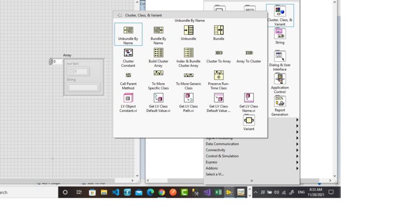This screenshot has width=396, height=222.
Task: Select the Cluster To Array function
Action: (219, 56)
